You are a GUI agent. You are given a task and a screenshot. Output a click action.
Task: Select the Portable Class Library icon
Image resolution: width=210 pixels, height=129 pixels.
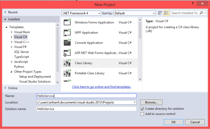click(x=67, y=73)
